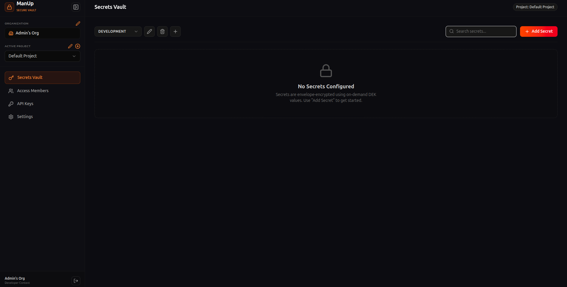Edit the organization with the pencil icon
Viewport: 567px width, 287px height.
pos(78,24)
